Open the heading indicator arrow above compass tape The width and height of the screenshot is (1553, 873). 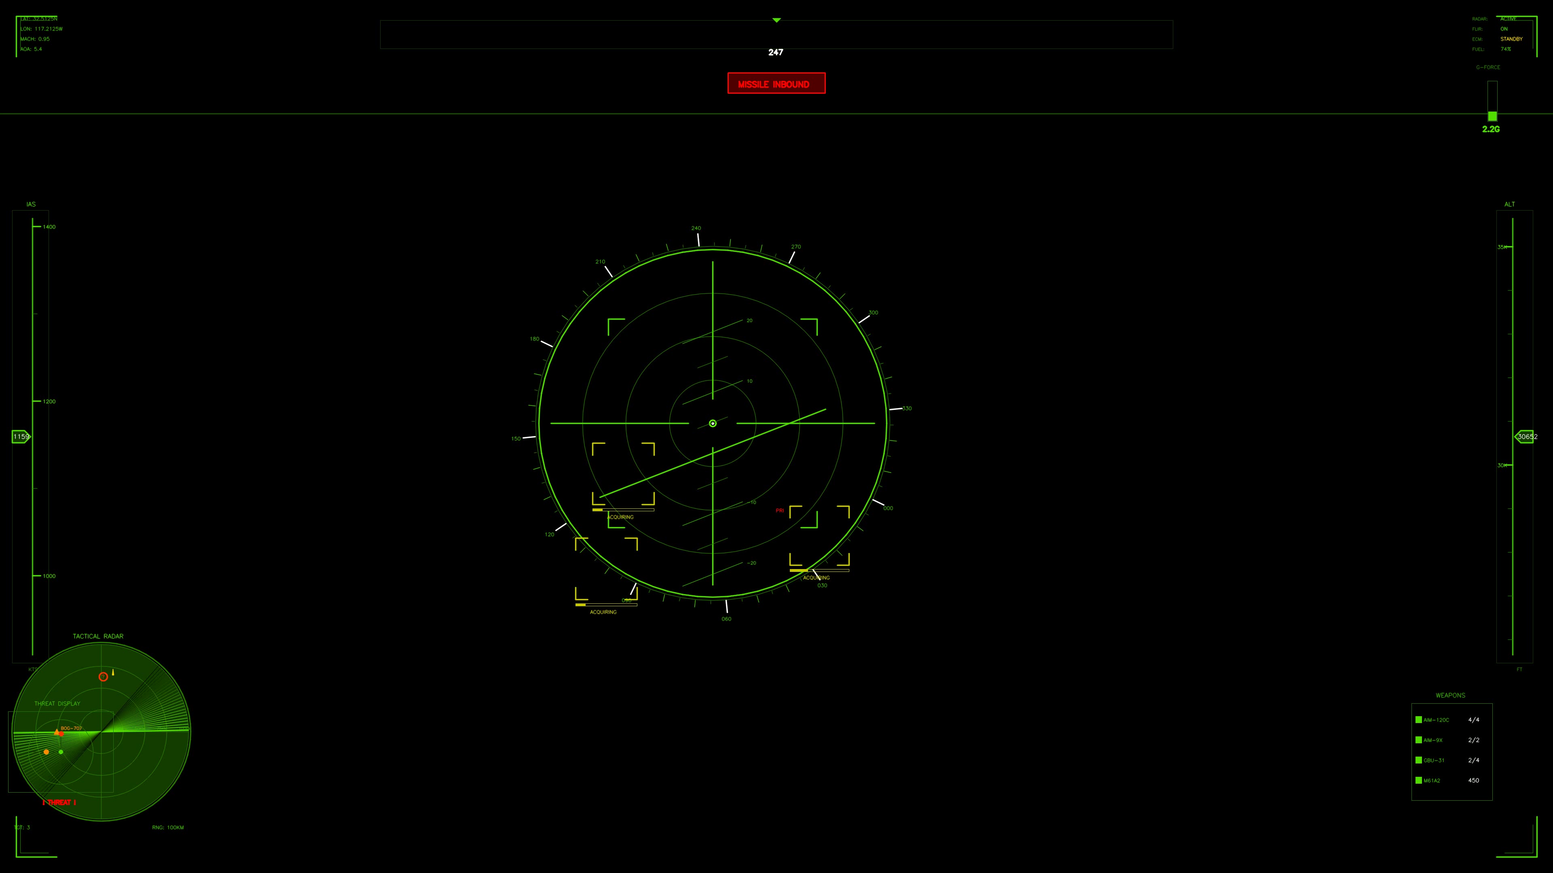[776, 20]
